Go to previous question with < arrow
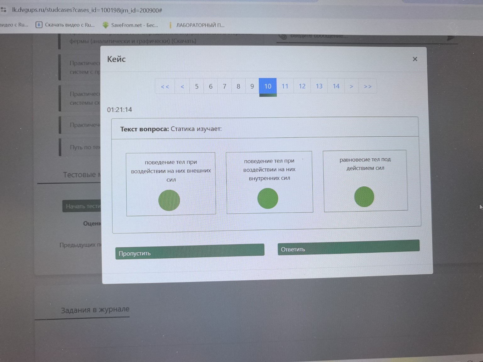 pos(182,86)
